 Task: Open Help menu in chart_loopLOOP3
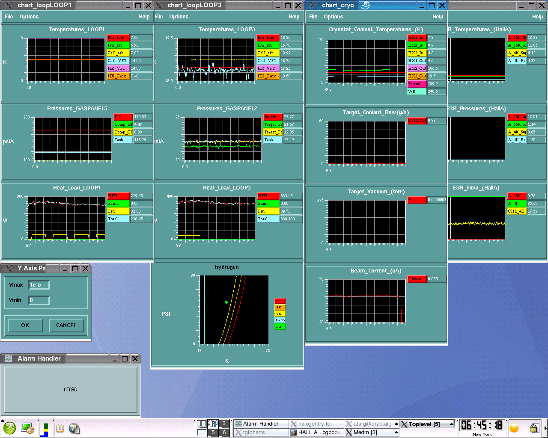294,17
